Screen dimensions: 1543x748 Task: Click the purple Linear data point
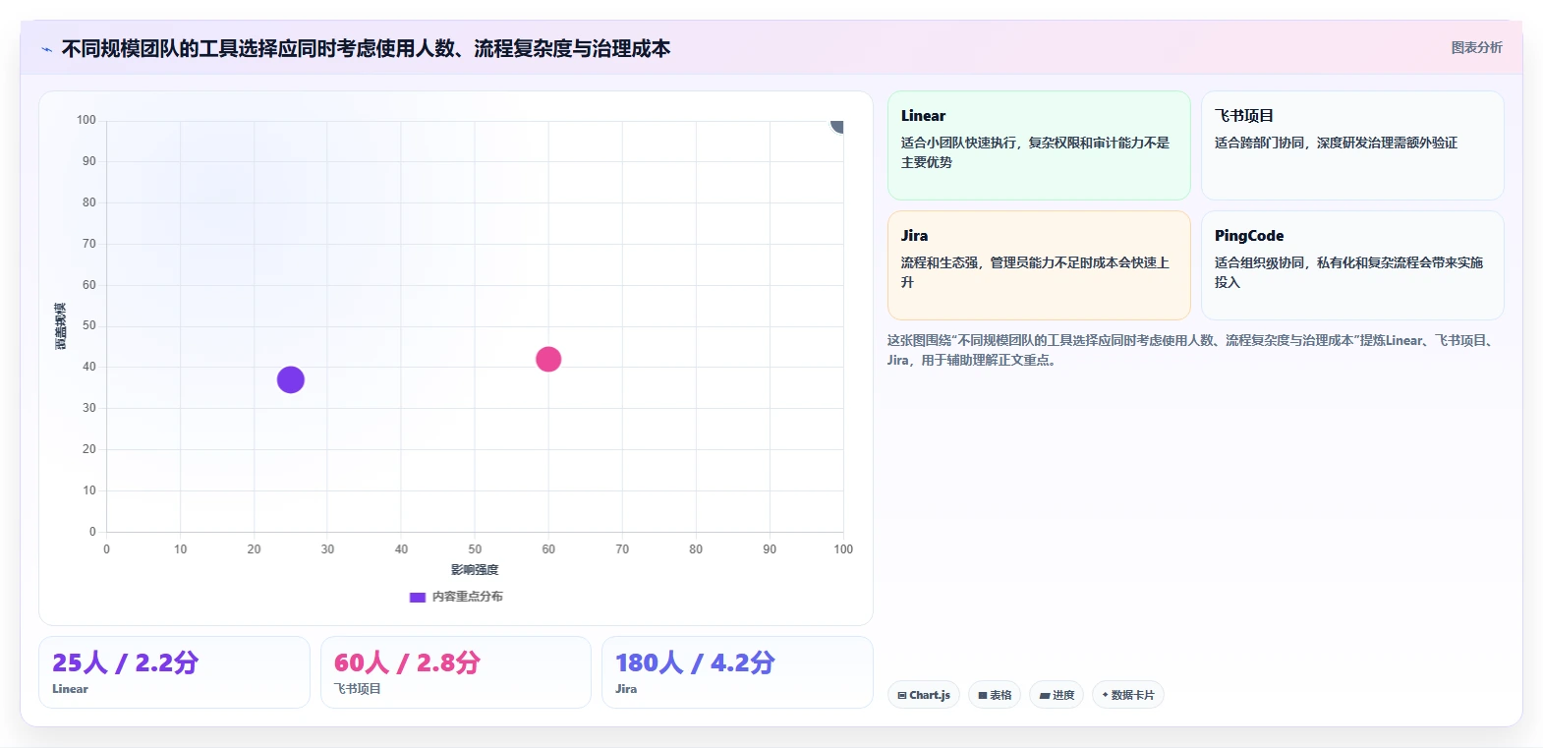[x=290, y=379]
